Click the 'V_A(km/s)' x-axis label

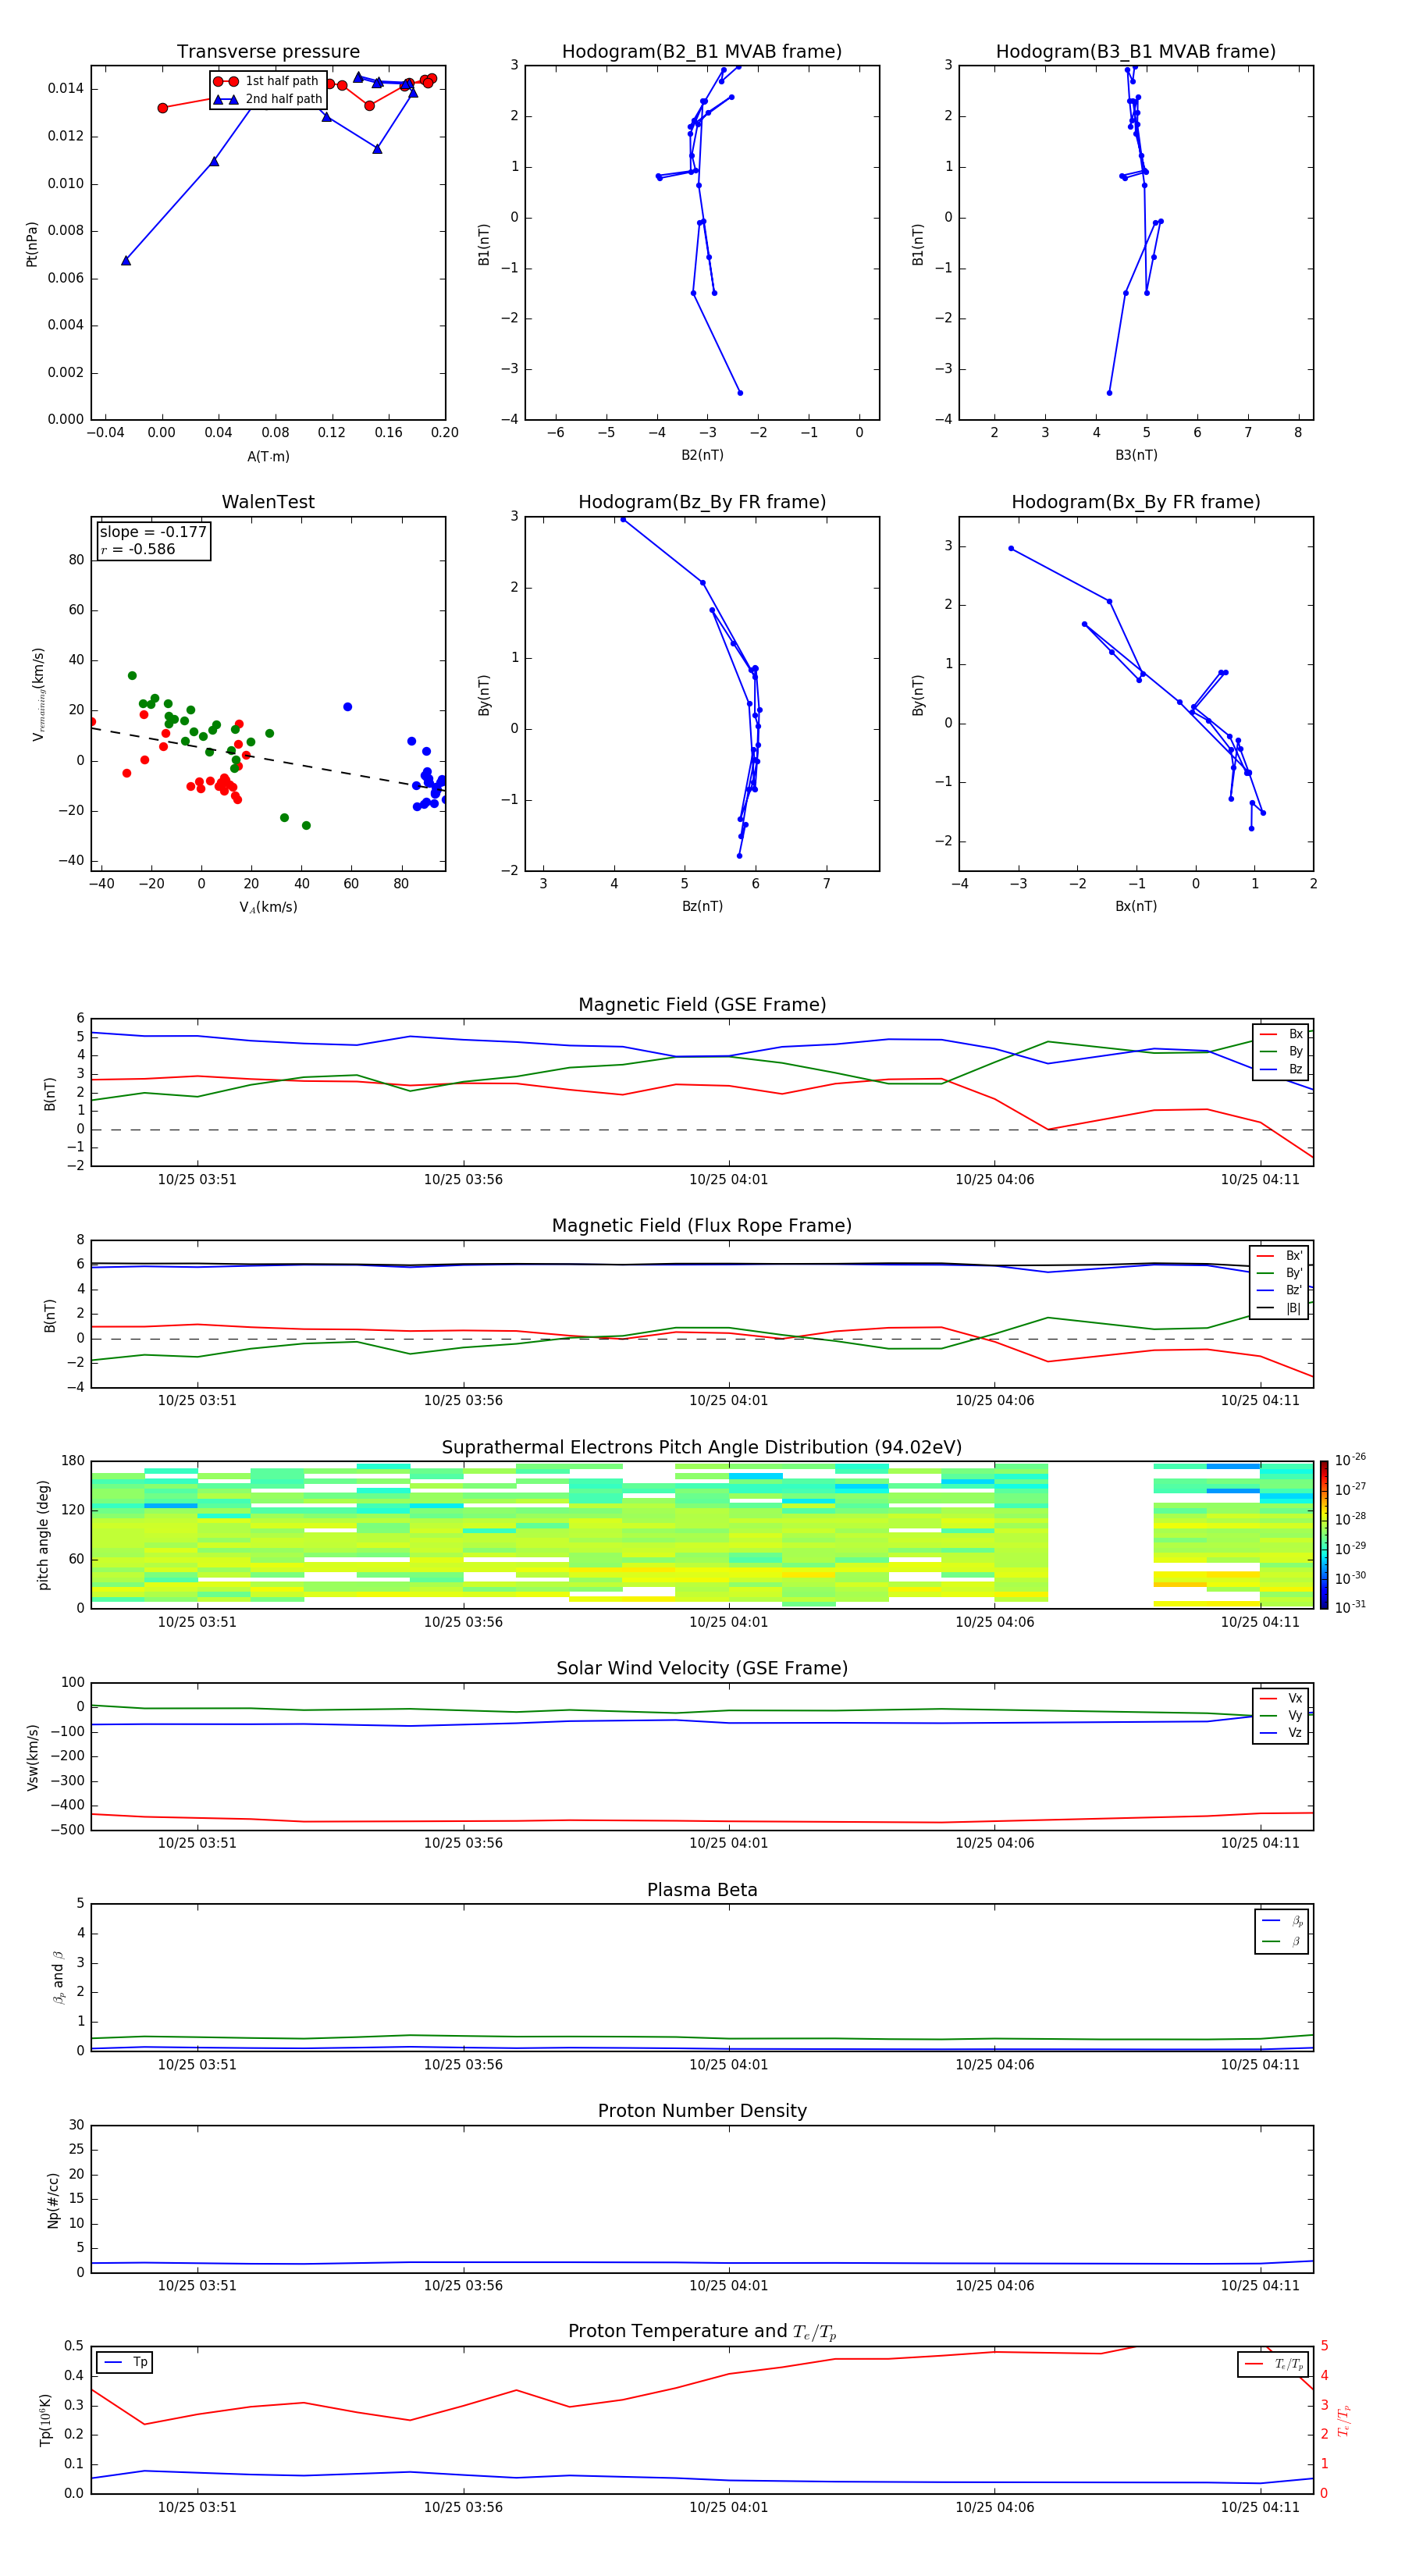pyautogui.click(x=268, y=907)
